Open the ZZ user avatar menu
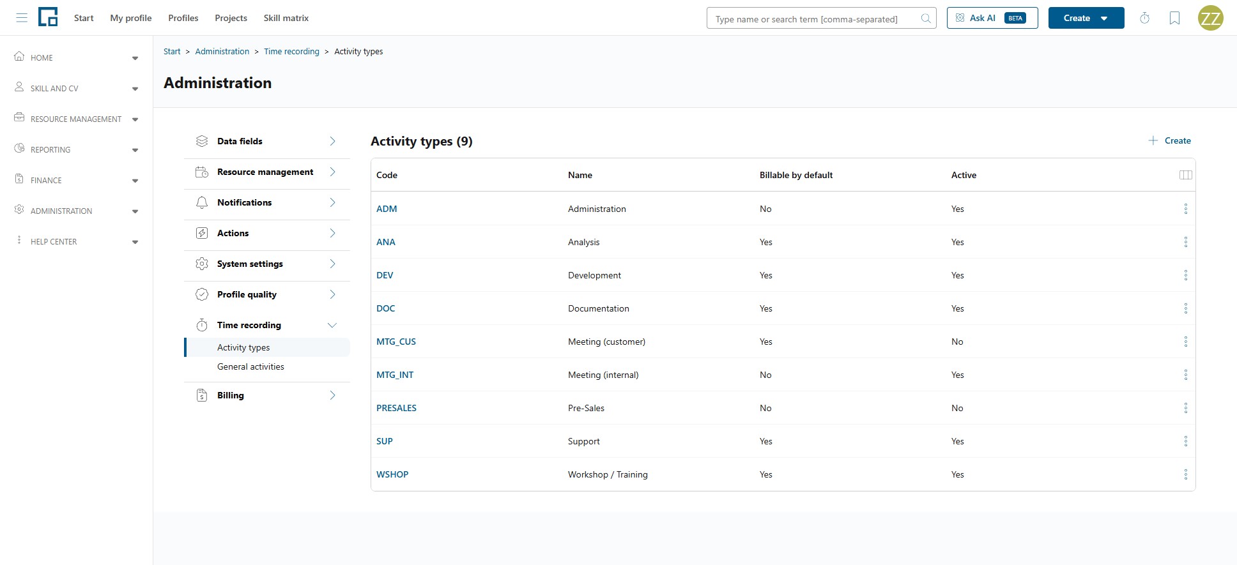1237x565 pixels. pyautogui.click(x=1210, y=18)
